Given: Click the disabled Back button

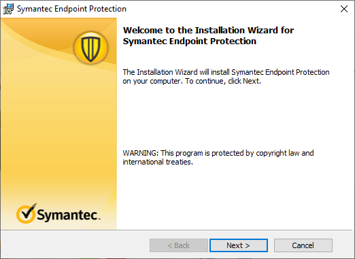Looking at the screenshot, I should tap(179, 245).
